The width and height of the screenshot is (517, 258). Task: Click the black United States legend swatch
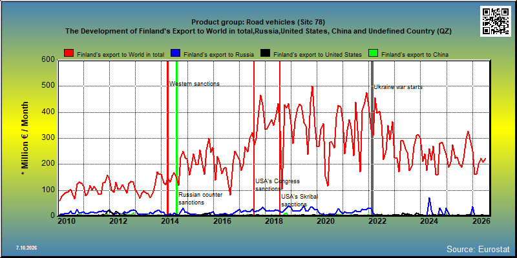point(265,54)
